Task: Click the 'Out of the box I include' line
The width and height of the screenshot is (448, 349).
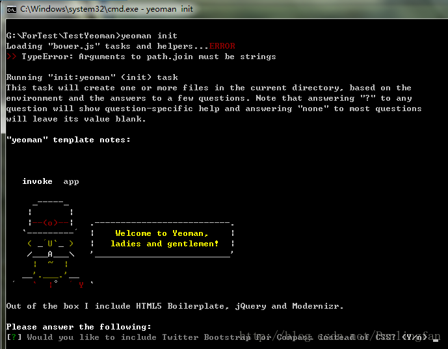Action: coord(174,306)
